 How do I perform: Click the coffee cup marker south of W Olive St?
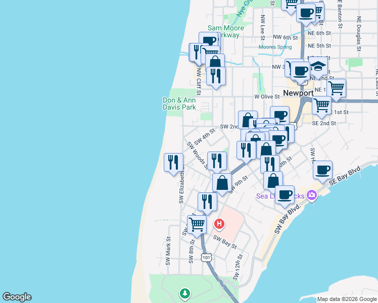(x=279, y=115)
